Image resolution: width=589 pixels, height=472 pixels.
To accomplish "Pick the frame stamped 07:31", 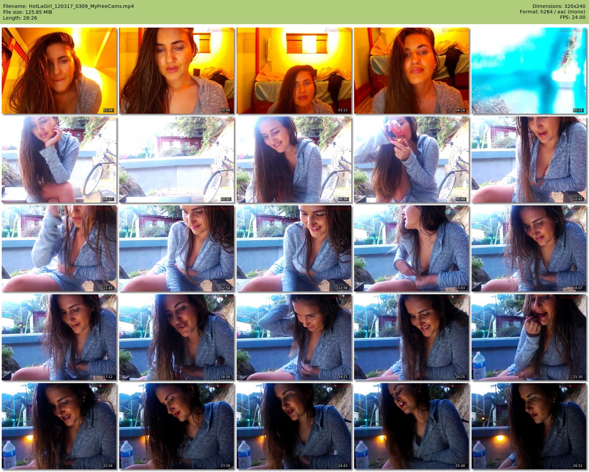I will (x=177, y=160).
